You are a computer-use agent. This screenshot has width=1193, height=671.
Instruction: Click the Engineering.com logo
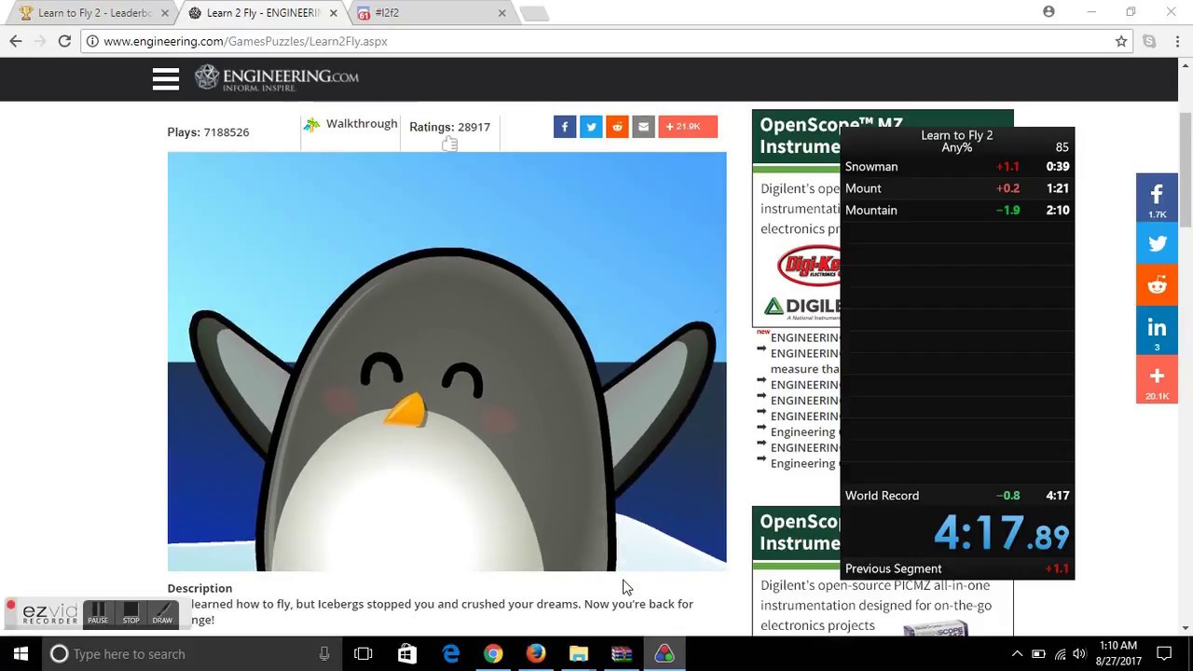click(277, 78)
